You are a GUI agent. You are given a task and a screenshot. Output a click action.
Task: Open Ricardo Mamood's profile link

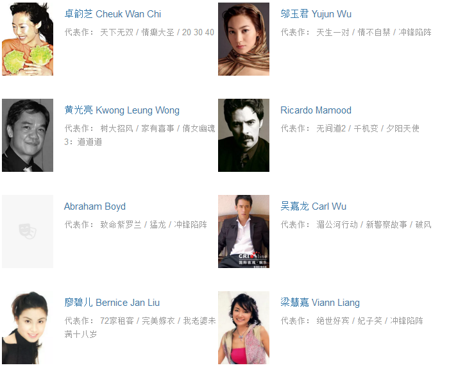tap(316, 110)
